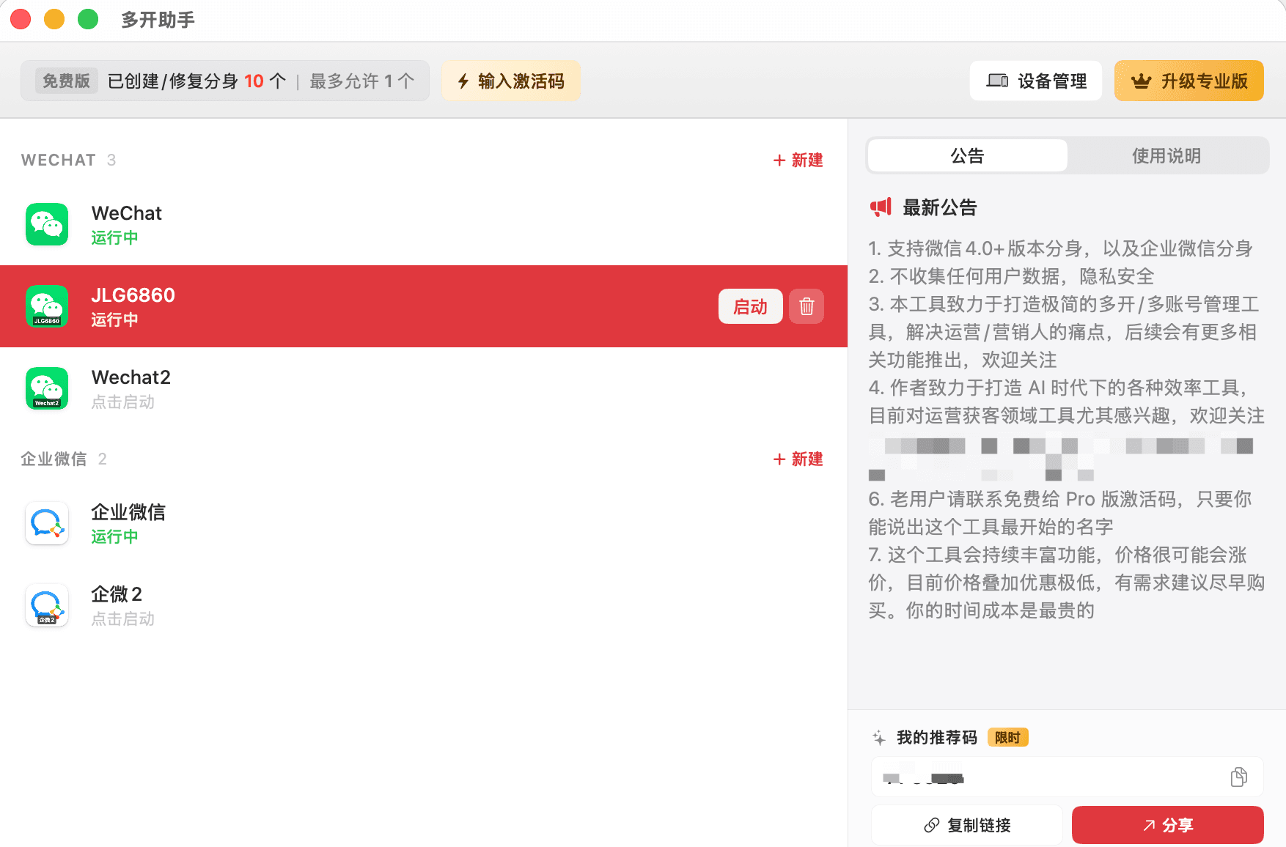Screen dimensions: 1286x847
Task: Switch to the 使用说明 tab
Action: click(1166, 155)
